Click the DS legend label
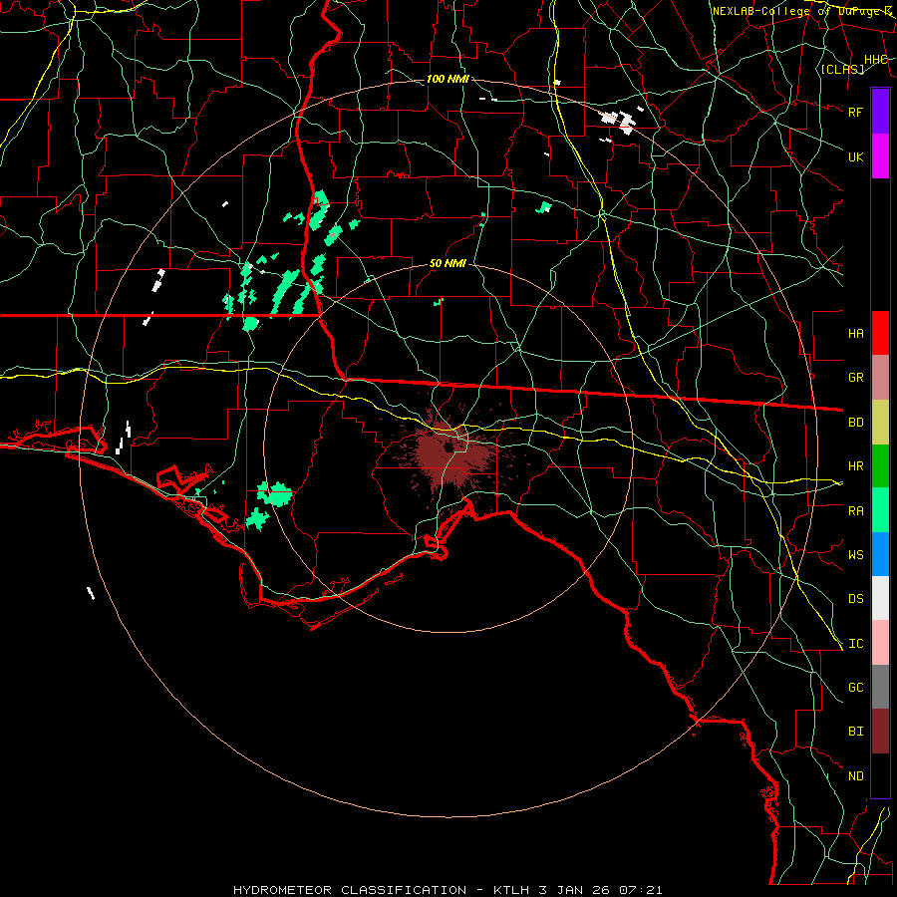Screen dimensions: 897x897 pyautogui.click(x=856, y=599)
